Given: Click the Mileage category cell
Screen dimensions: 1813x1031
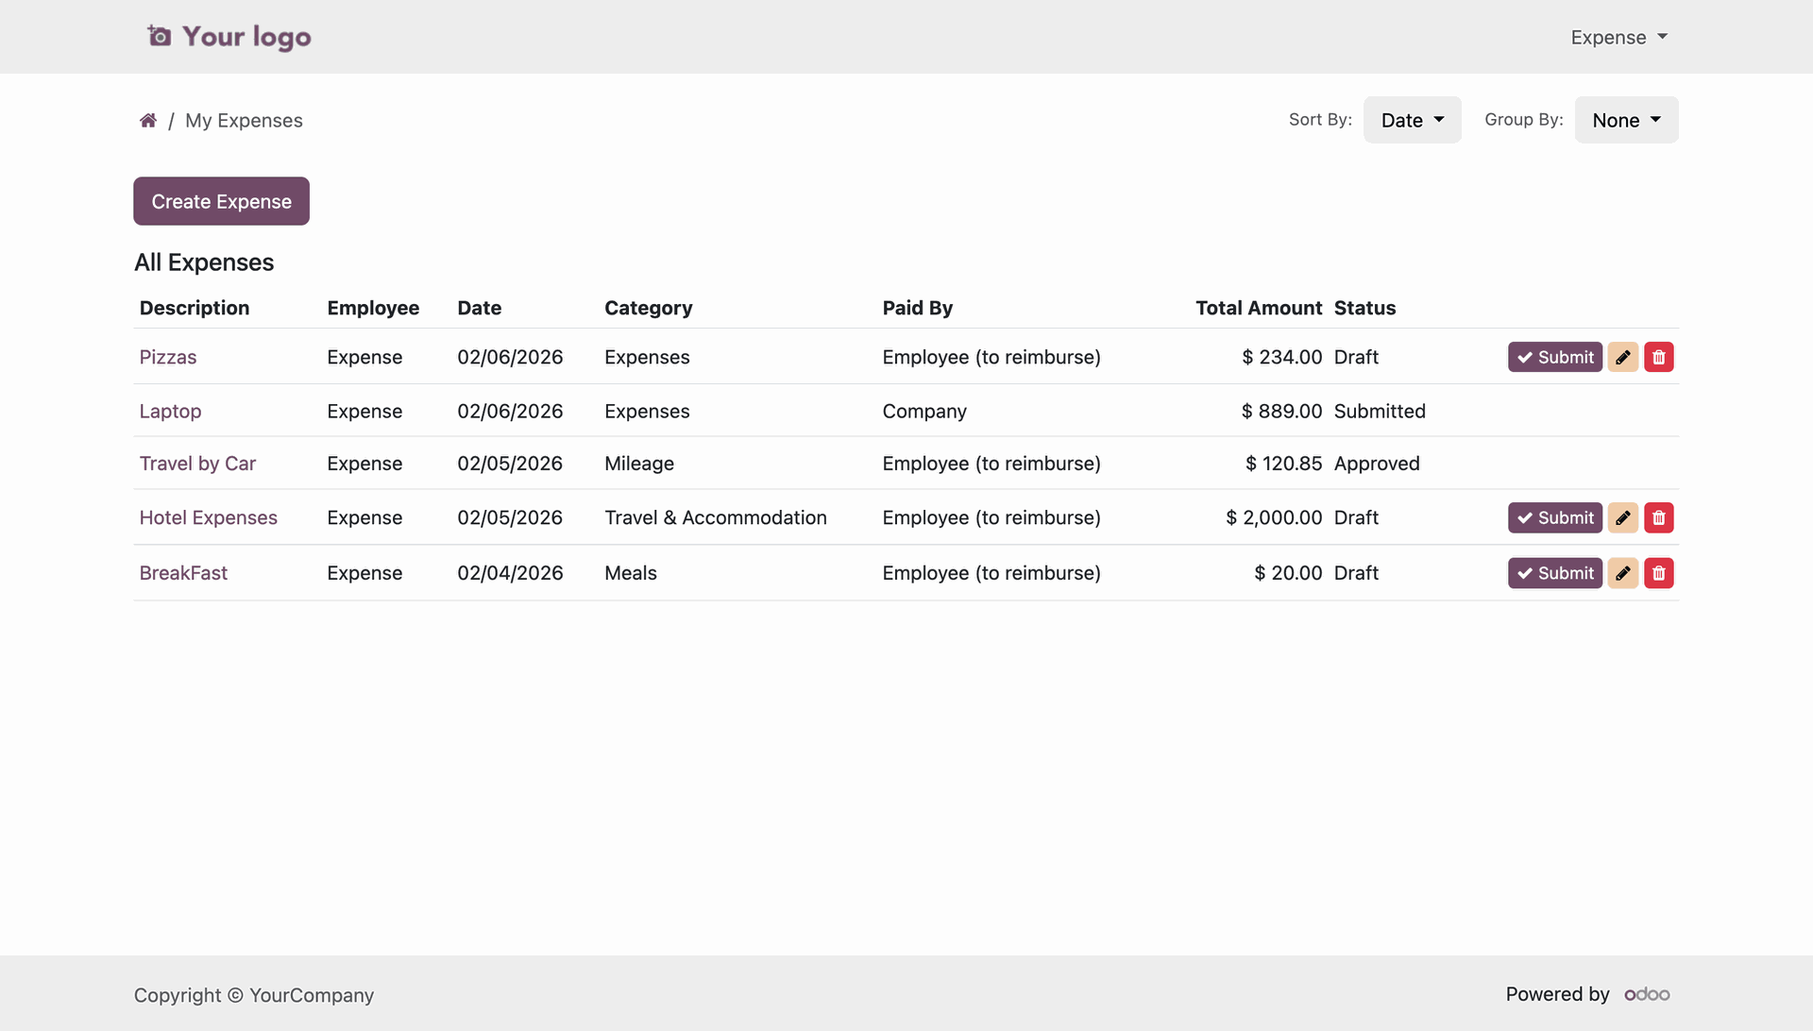Looking at the screenshot, I should [x=639, y=464].
